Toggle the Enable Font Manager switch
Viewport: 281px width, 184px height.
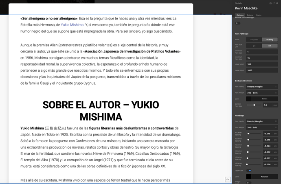tap(238, 23)
